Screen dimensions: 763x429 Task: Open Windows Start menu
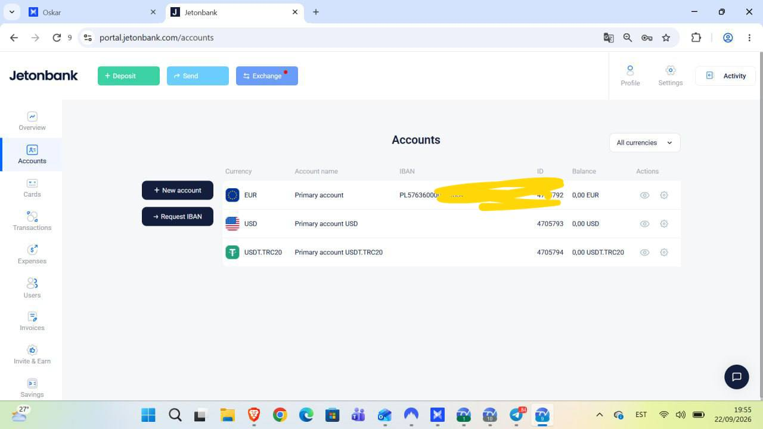click(x=148, y=415)
